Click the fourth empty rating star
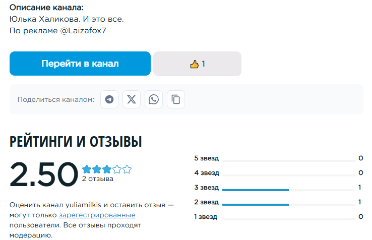Screen dimensions: 372x240 pyautogui.click(x=117, y=169)
